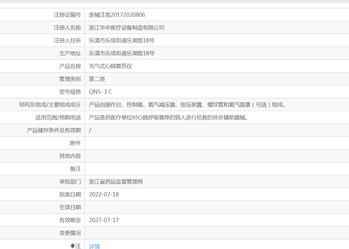
Task: Click the 浙江省药品监督管理局 value
Action: (116, 182)
